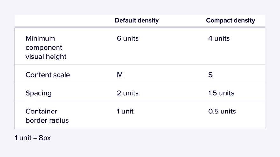Click 'visual height' text in first row
Image resolution: width=280 pixels, height=157 pixels.
click(x=46, y=57)
